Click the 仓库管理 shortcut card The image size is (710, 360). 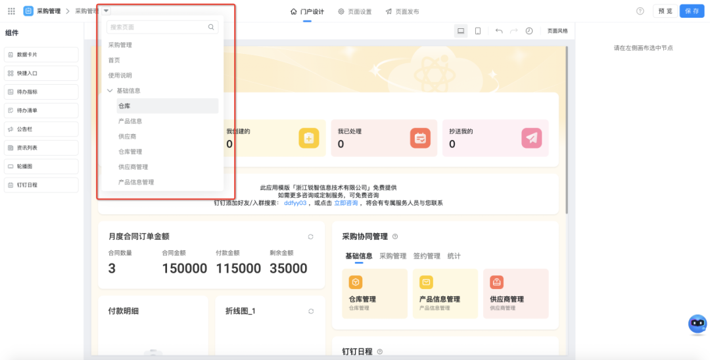pyautogui.click(x=374, y=294)
